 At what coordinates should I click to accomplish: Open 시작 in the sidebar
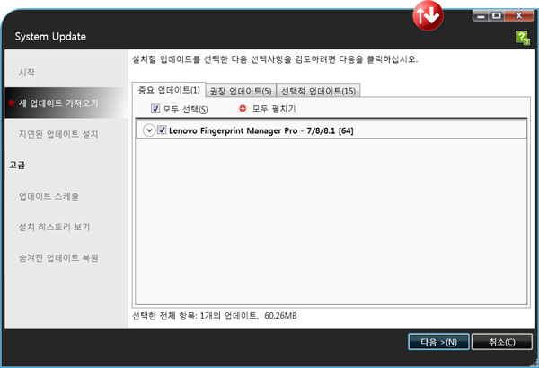click(27, 72)
